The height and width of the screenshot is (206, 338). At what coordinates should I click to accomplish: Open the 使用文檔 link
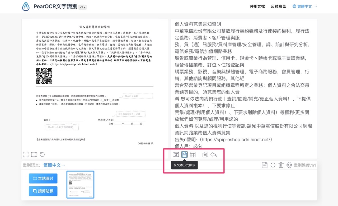pyautogui.click(x=257, y=7)
